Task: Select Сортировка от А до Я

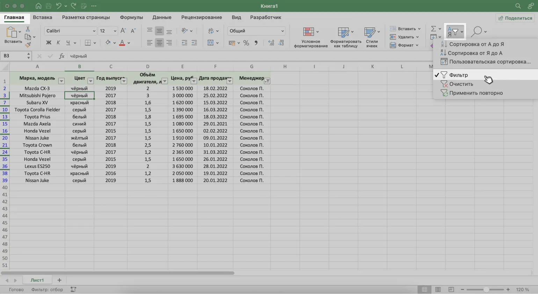Action: click(x=476, y=44)
